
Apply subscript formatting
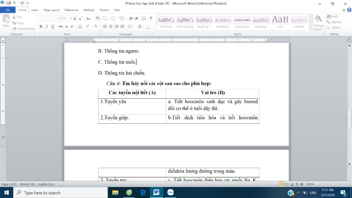point(67,26)
